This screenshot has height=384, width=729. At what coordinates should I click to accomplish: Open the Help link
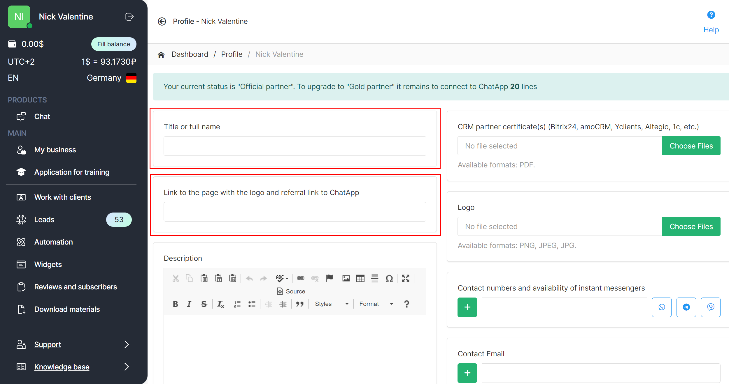coord(711,30)
